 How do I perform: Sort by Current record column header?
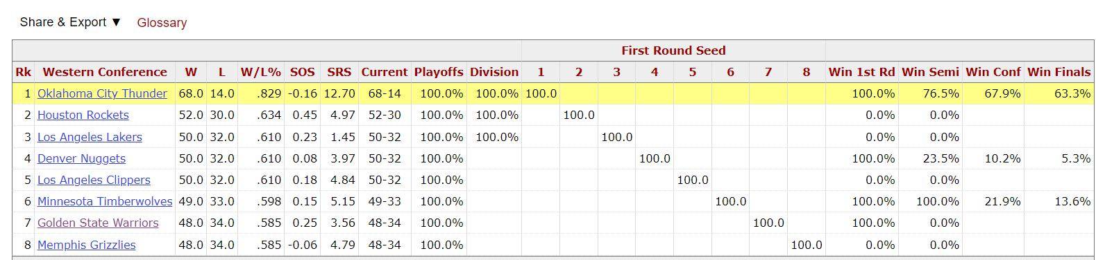point(385,72)
